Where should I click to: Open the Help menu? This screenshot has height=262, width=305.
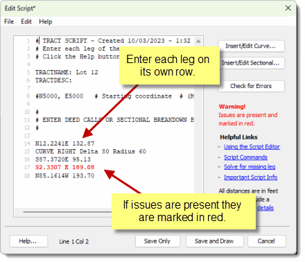46,21
